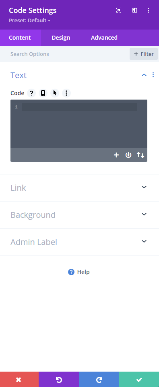Open the header three-dot options menu

pyautogui.click(x=148, y=10)
